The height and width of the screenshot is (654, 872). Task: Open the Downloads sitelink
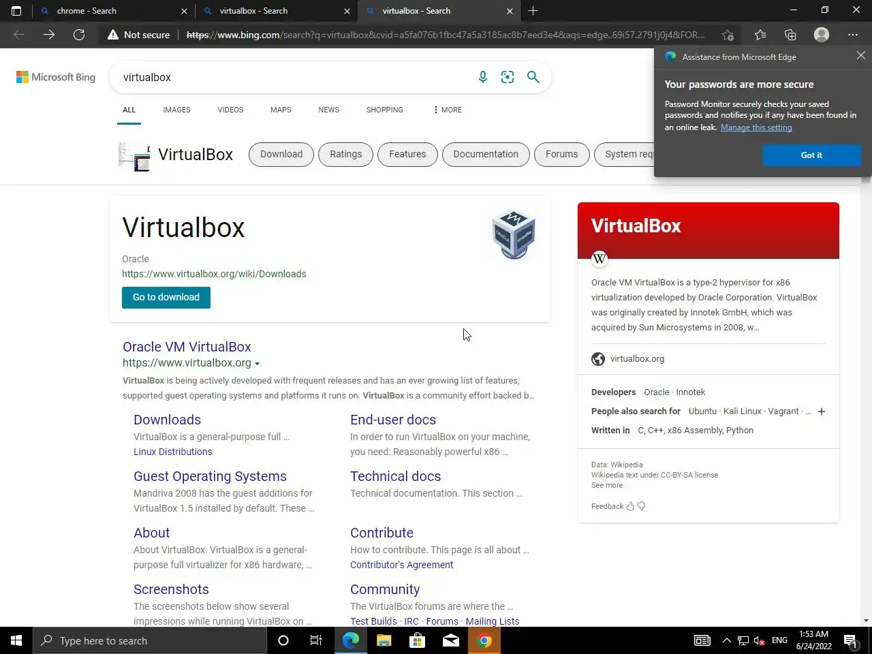tap(167, 420)
